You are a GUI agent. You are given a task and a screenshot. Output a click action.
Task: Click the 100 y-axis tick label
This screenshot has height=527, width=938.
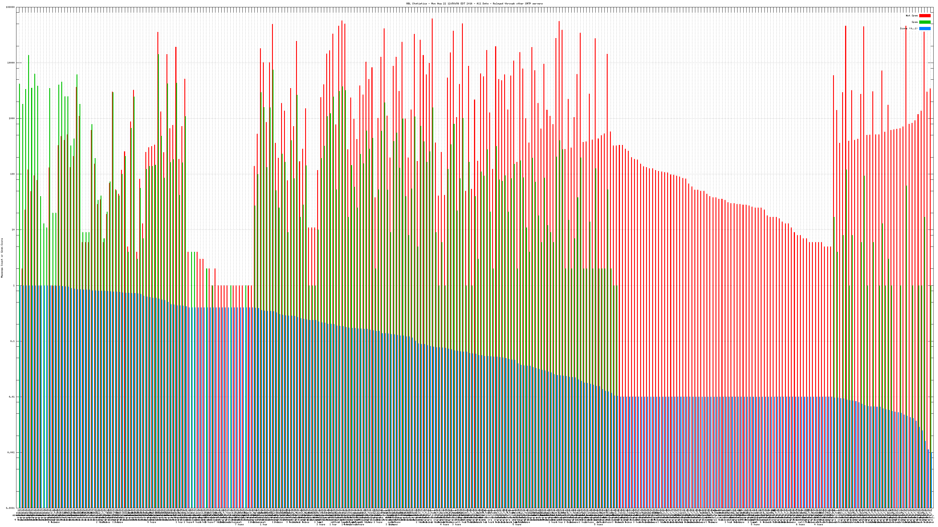click(x=13, y=174)
